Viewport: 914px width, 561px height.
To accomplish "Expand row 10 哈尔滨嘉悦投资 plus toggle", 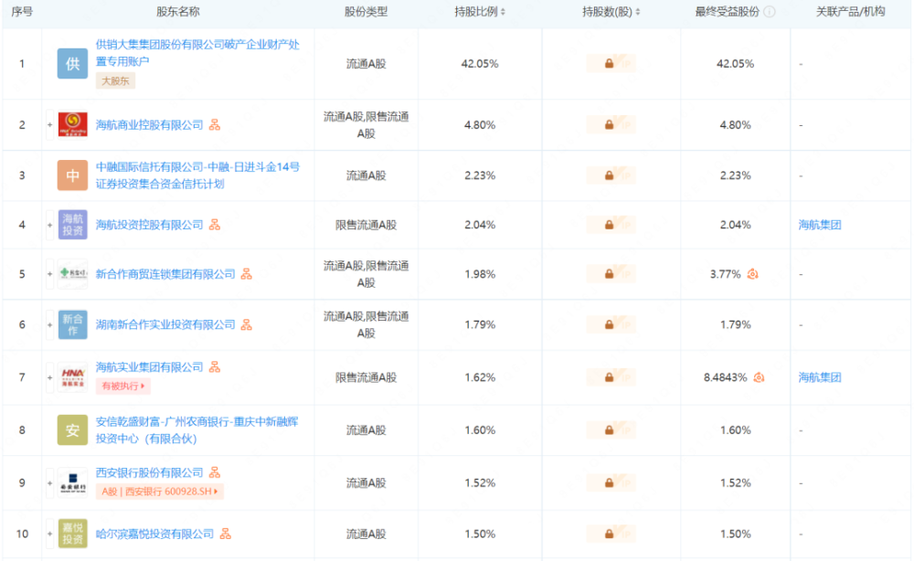I will point(49,534).
